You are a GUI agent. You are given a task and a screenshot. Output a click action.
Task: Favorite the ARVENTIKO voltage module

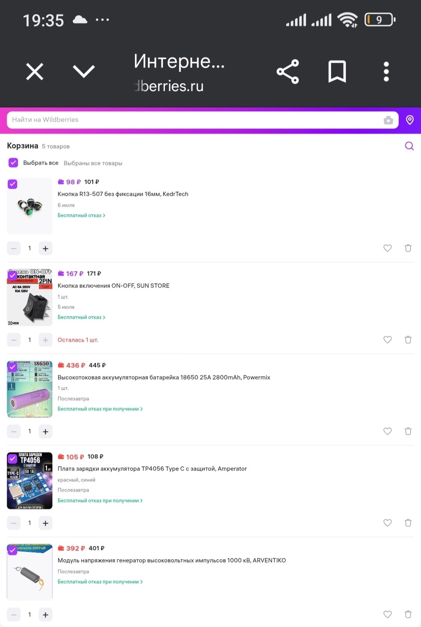[387, 614]
